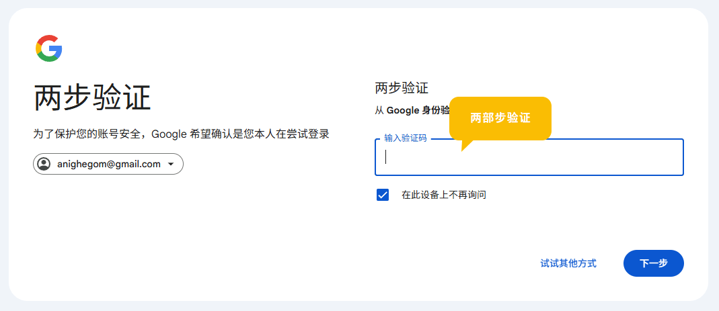Click the 从 Google 身份验 subtitle text
This screenshot has width=719, height=311.
[412, 110]
